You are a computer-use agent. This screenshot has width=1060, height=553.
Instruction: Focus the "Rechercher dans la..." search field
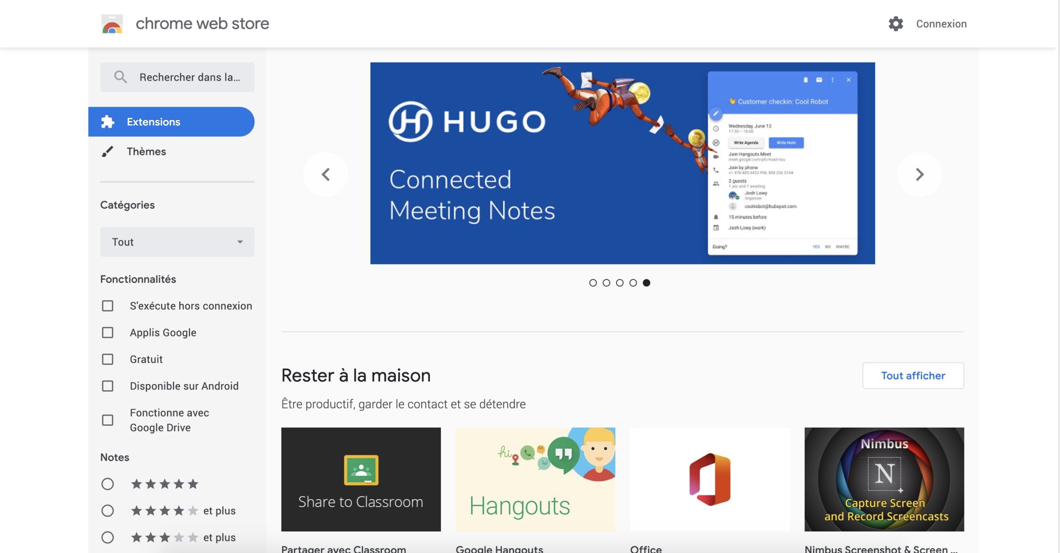pos(190,77)
